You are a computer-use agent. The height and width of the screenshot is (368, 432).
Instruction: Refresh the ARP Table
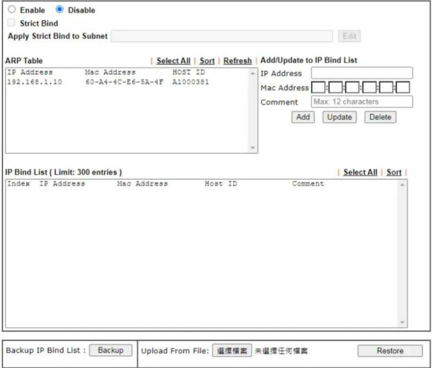tap(238, 61)
